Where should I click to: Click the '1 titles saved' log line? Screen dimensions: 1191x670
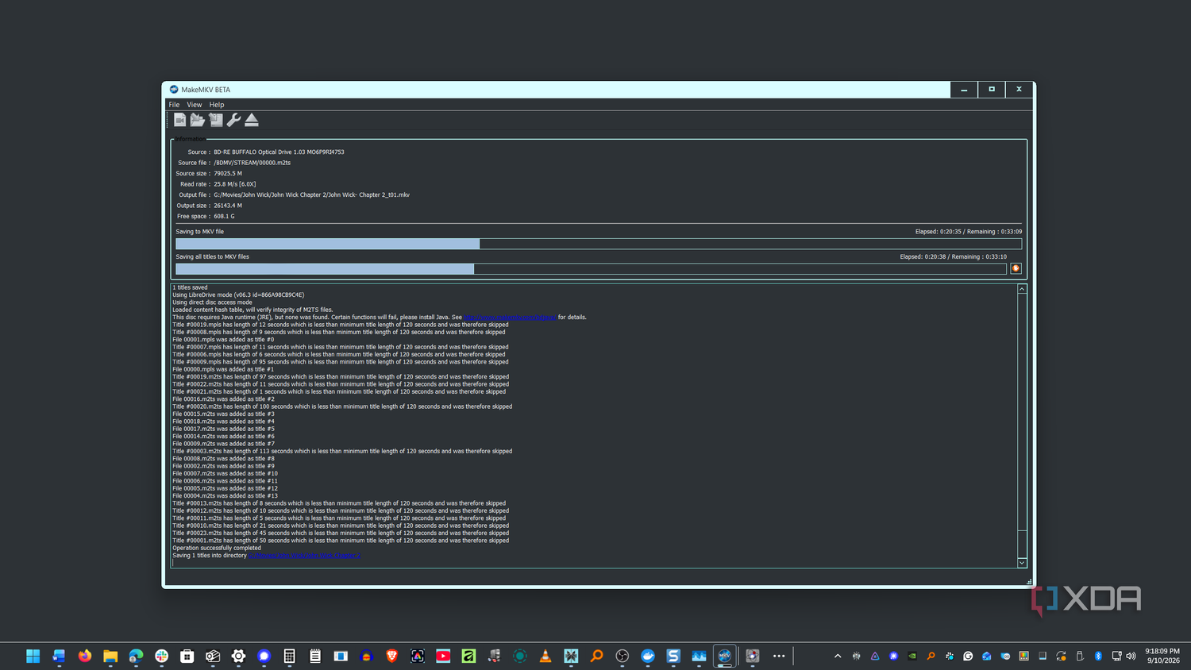(190, 287)
